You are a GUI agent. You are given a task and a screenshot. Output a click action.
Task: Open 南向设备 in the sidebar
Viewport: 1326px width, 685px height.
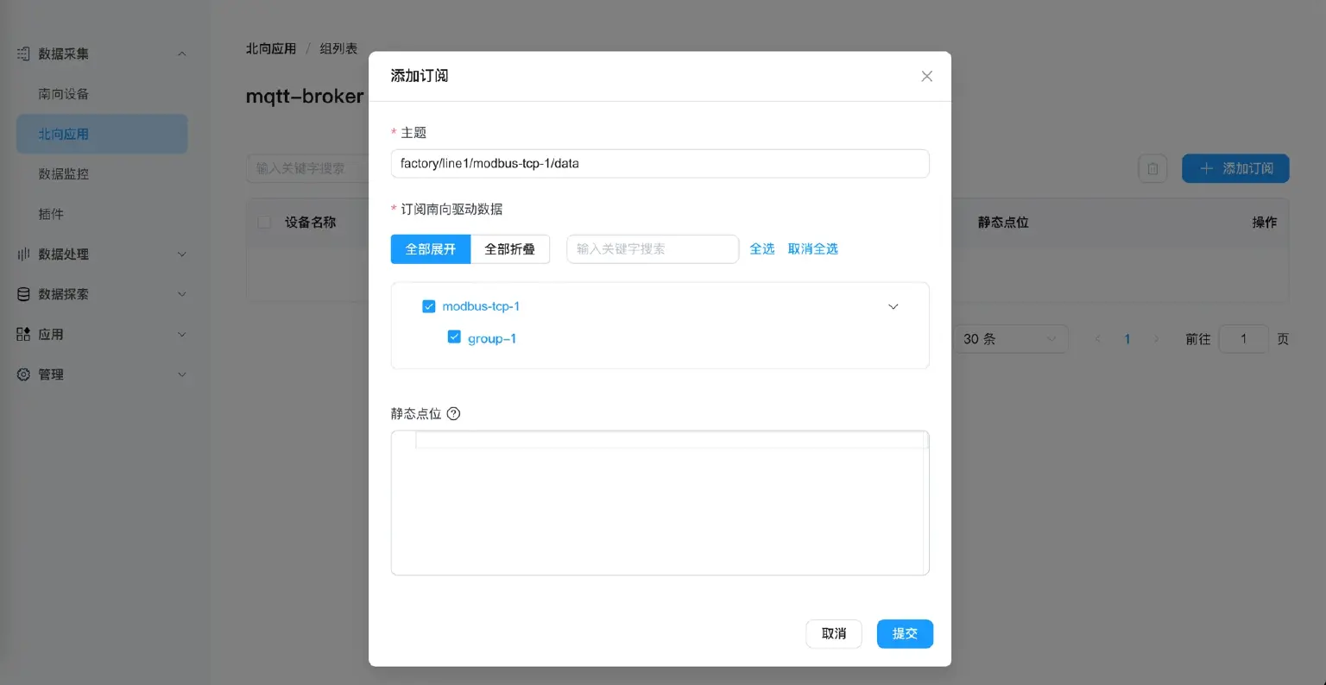(64, 94)
